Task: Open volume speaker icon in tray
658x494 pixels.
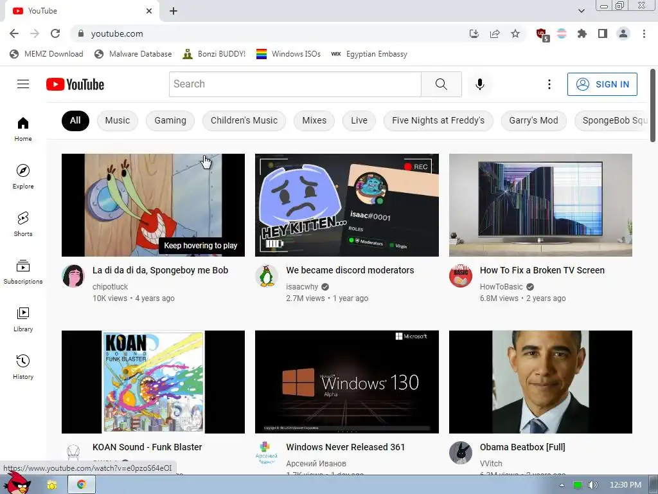Action: click(x=593, y=485)
